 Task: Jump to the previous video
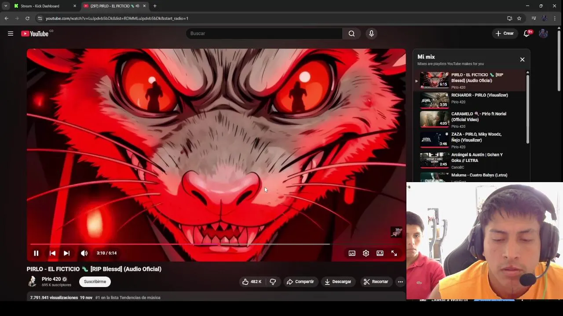52,253
